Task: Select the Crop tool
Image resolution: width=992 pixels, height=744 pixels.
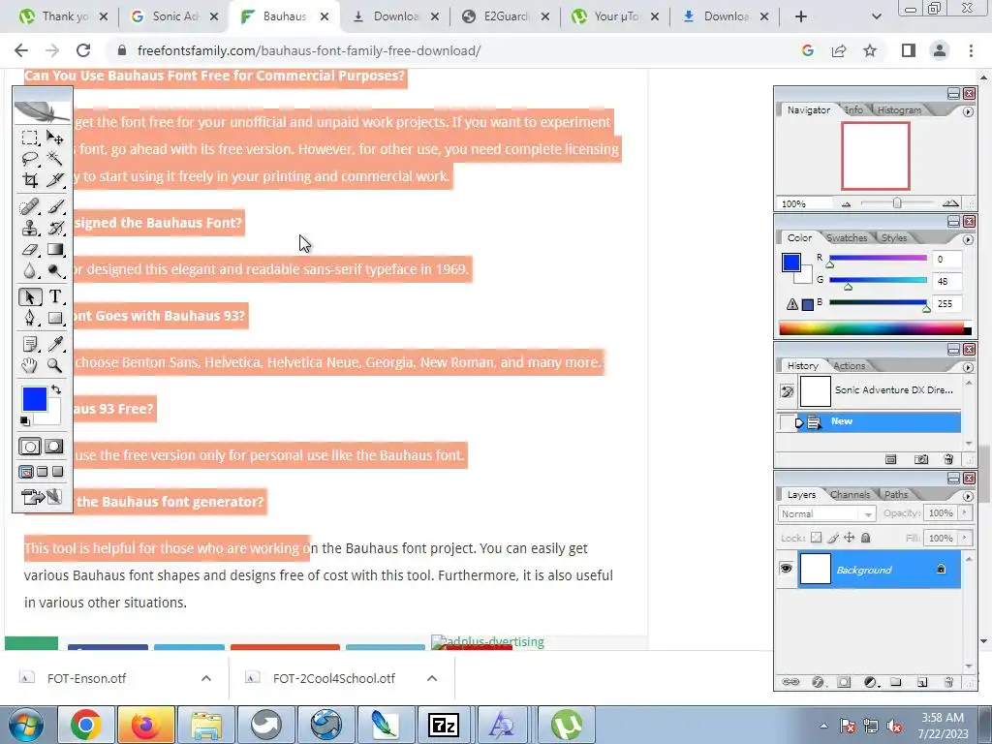Action: pos(29,180)
